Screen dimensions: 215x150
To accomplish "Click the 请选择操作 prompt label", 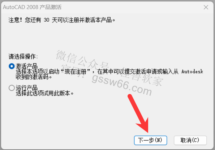I will point(23,56).
